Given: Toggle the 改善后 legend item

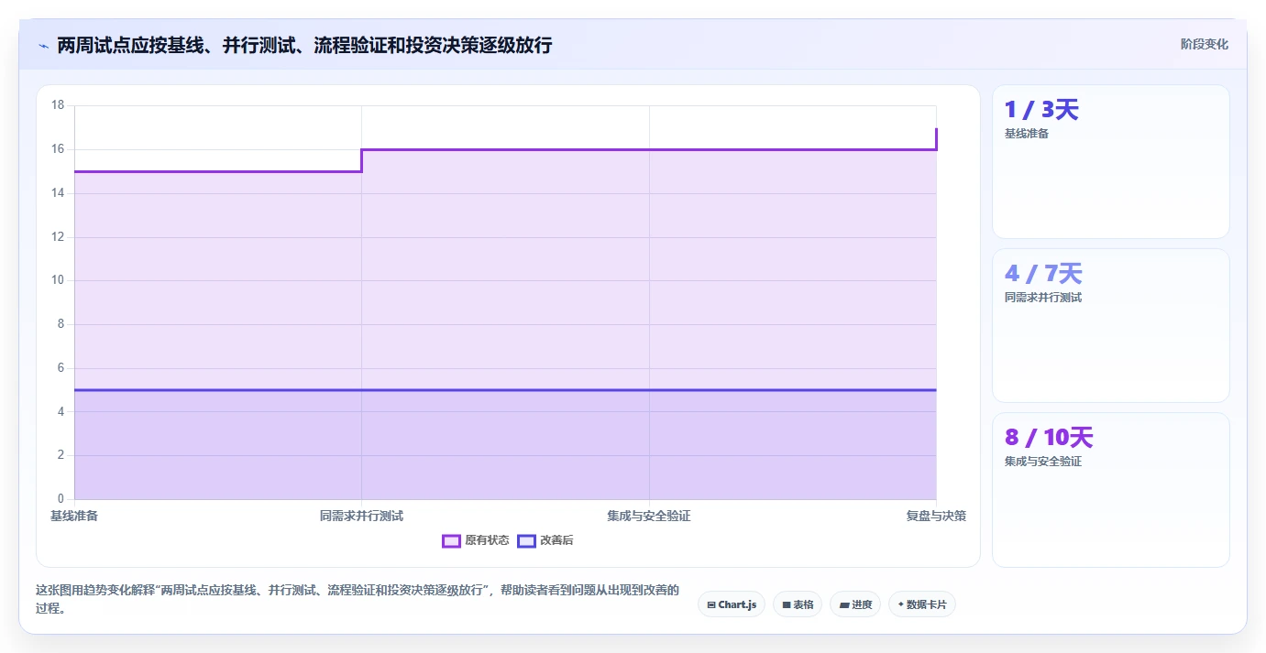Looking at the screenshot, I should pos(545,540).
